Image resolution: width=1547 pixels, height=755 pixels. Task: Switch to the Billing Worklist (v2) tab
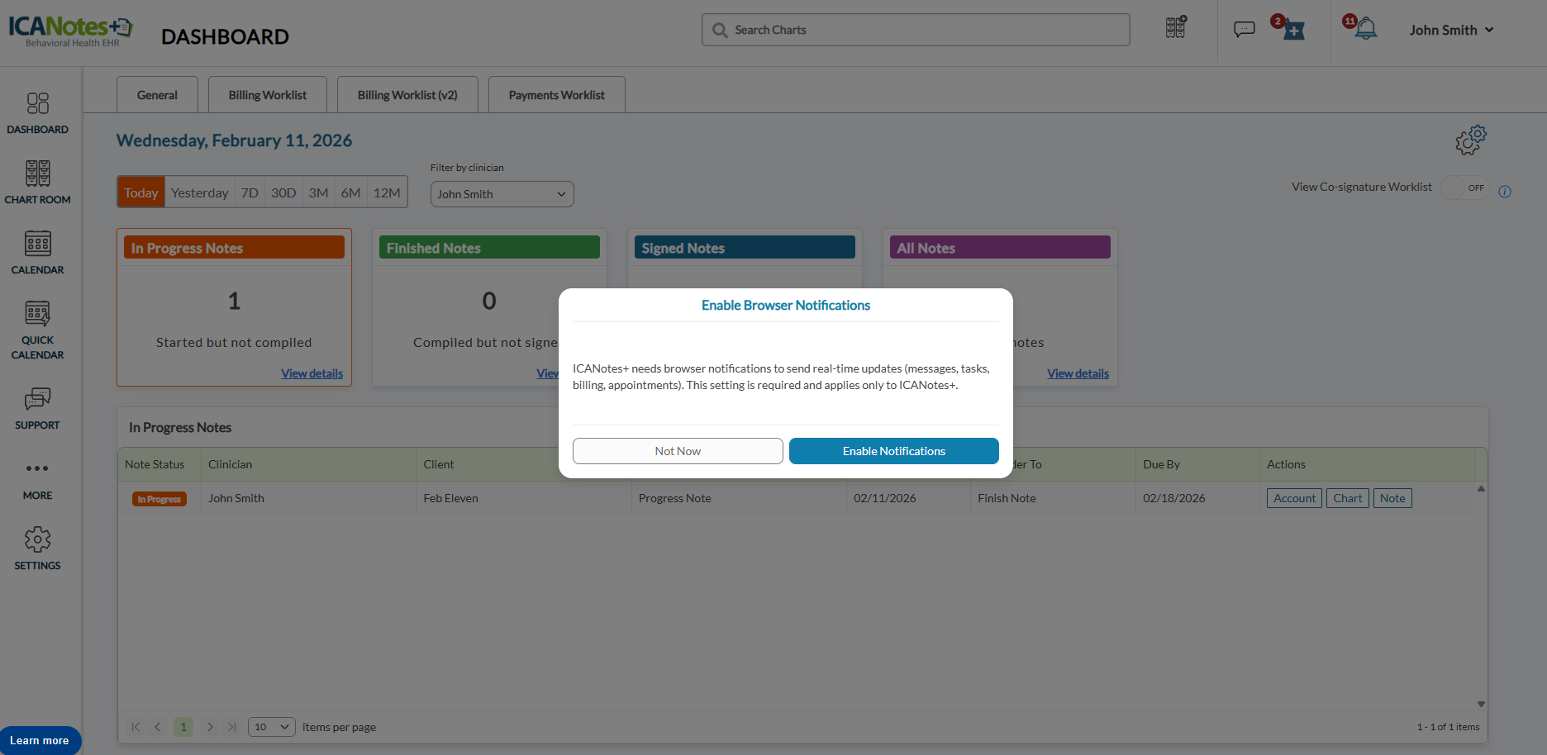[x=407, y=95]
